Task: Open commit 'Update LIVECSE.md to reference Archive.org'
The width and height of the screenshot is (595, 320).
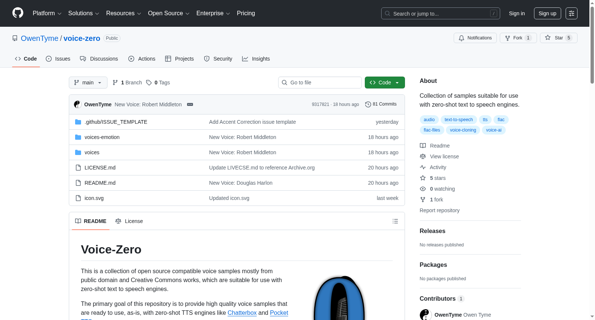Action: [262, 168]
